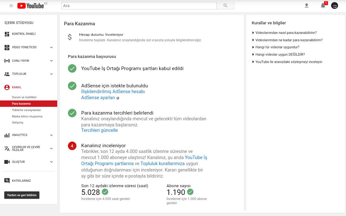Click the Katkılarınız icon
Viewport: 346px width, 216px height.
pyautogui.click(x=7, y=180)
